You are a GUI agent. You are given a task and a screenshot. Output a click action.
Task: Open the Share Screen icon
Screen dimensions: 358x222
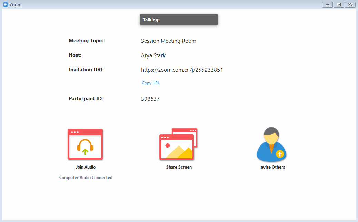[x=178, y=144]
